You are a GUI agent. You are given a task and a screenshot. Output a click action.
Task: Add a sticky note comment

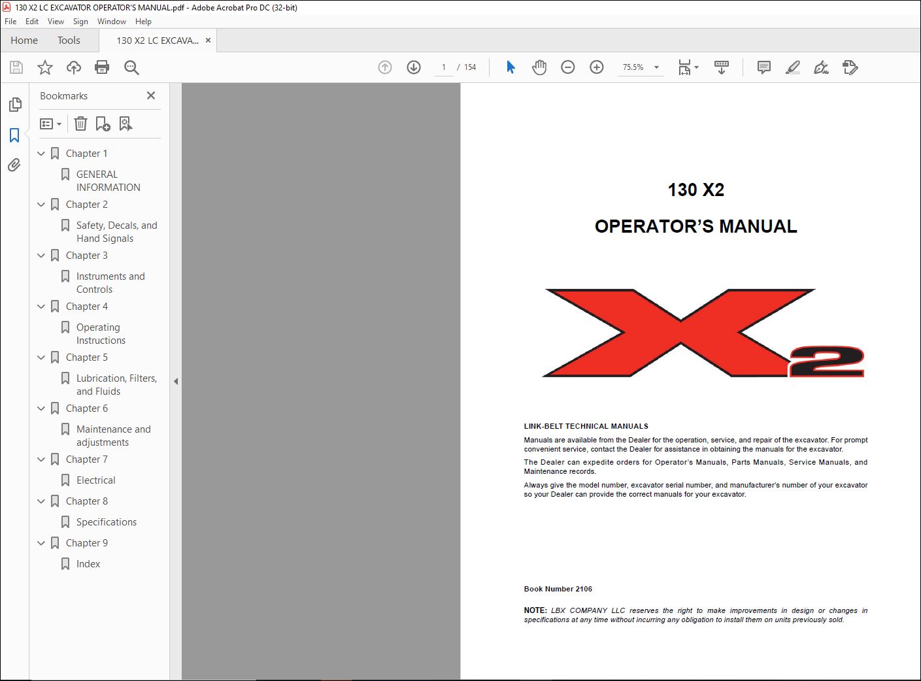click(x=763, y=67)
